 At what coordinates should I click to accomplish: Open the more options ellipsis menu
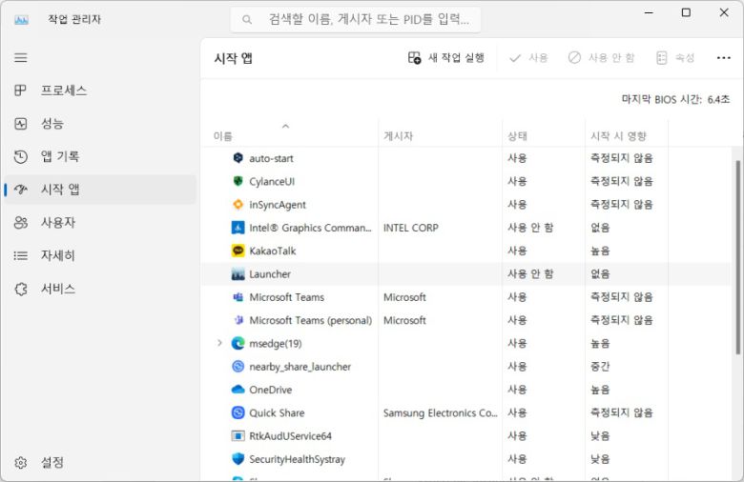(723, 58)
